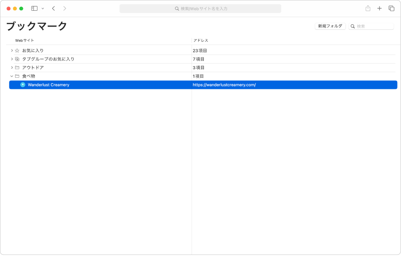Click the 1項目 count text

coord(198,76)
